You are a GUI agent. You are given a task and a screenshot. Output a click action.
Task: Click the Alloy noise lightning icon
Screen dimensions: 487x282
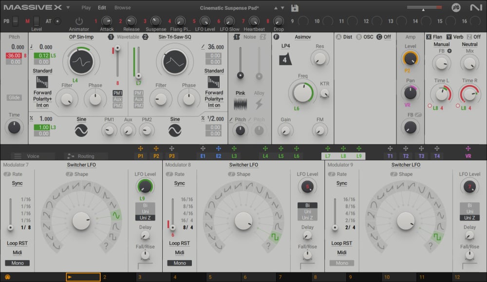click(x=259, y=104)
